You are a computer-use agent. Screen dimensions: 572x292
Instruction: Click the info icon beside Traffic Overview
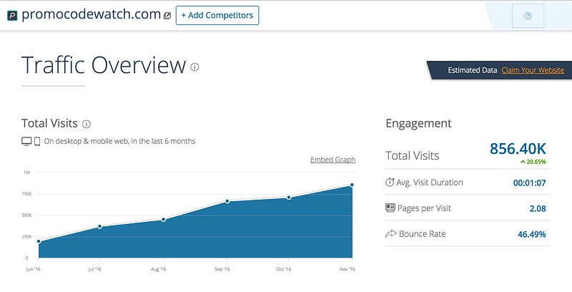pos(194,67)
